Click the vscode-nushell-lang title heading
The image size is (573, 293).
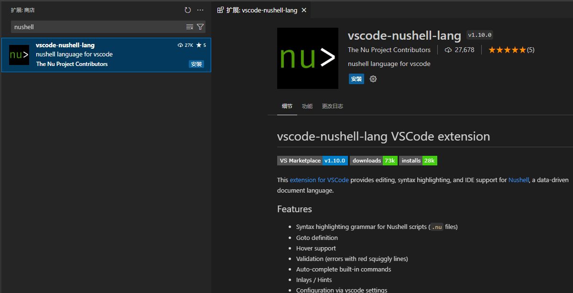click(x=404, y=35)
